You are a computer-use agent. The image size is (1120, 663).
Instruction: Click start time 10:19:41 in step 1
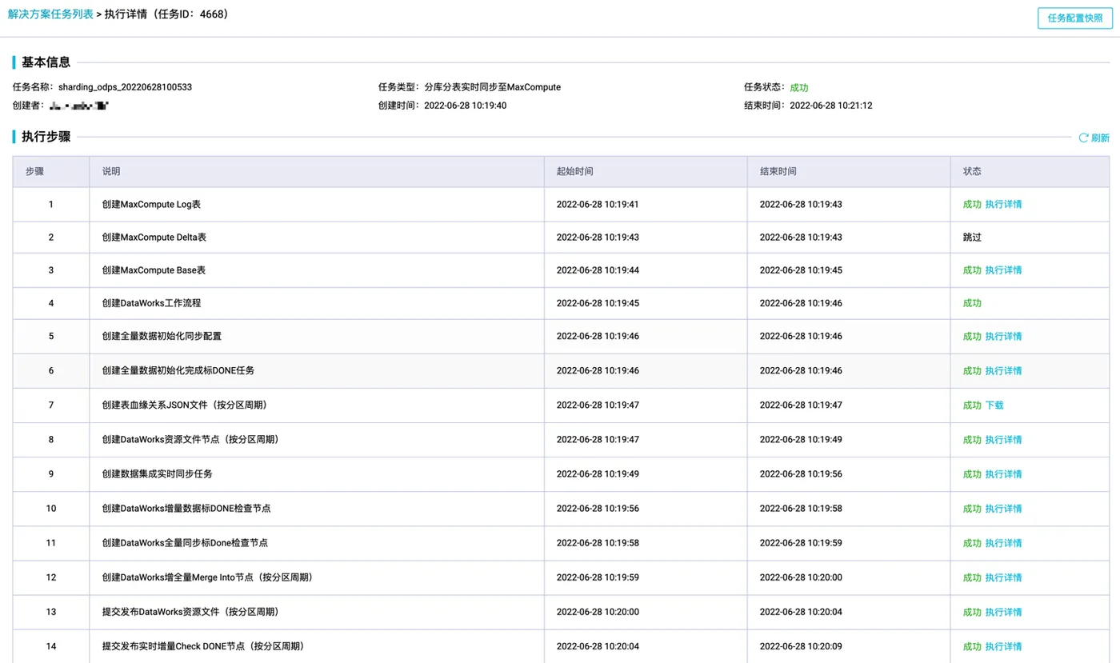(598, 204)
